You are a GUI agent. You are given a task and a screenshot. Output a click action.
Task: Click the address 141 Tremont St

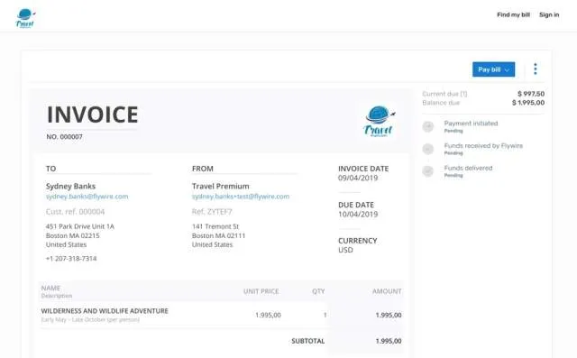[215, 226]
